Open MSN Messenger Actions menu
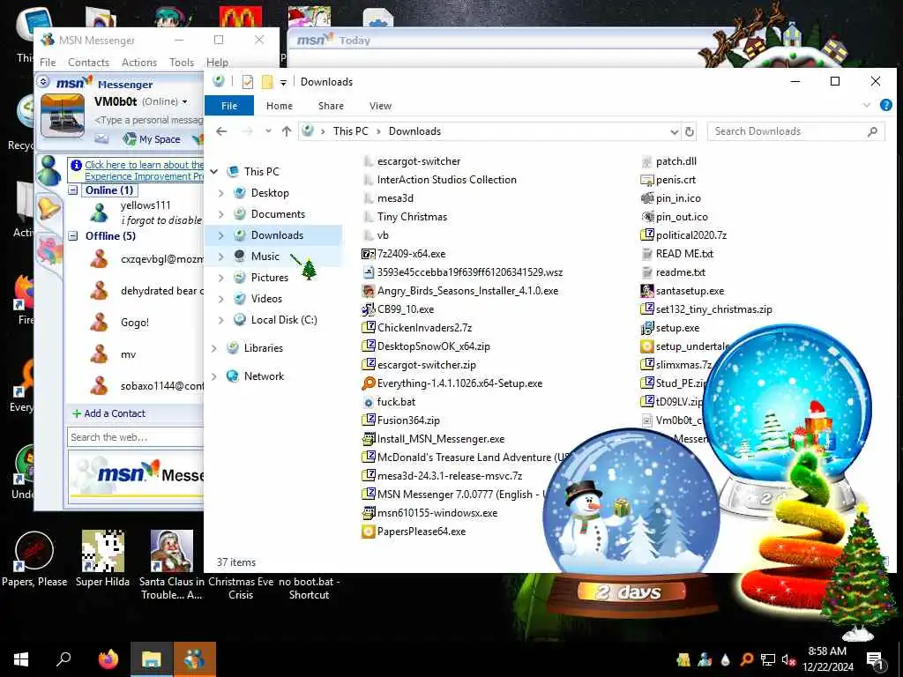The width and height of the screenshot is (903, 677). [x=139, y=63]
